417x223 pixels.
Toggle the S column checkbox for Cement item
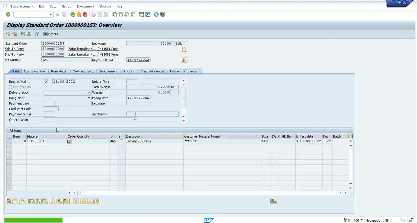click(122, 141)
